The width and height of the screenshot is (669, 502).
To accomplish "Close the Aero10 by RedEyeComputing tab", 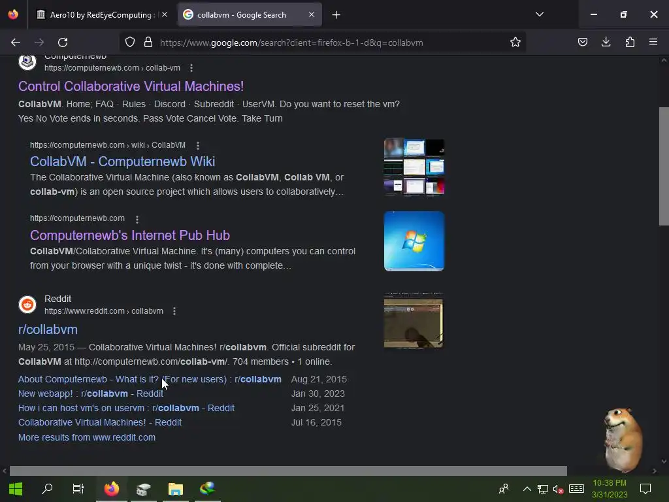I will pyautogui.click(x=165, y=14).
